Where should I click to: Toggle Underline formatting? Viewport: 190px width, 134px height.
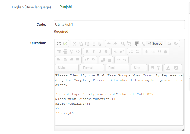click(100, 52)
